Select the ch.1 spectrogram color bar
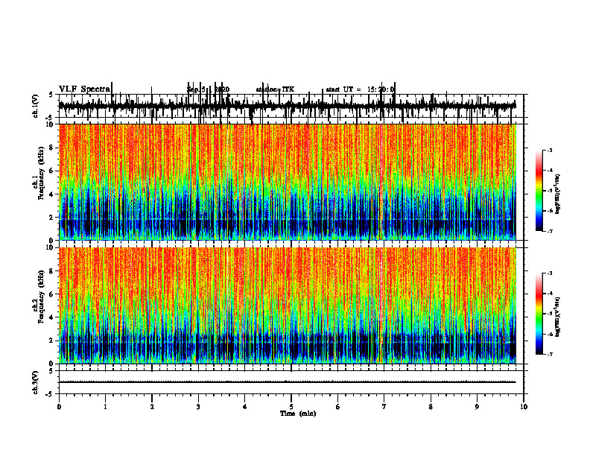The width and height of the screenshot is (590, 456). [539, 191]
